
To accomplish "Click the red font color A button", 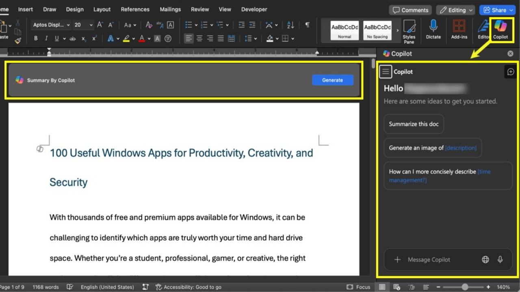I will pyautogui.click(x=142, y=39).
